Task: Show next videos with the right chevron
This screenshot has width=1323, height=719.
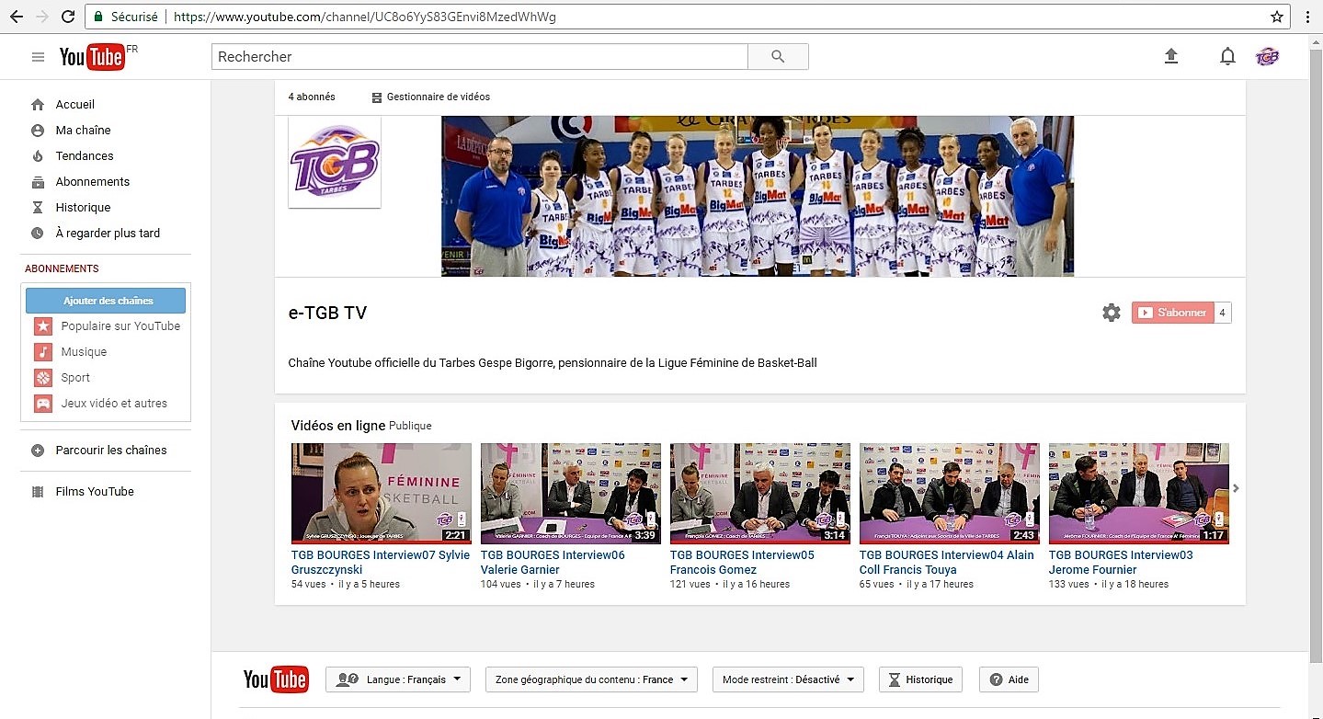Action: point(1236,488)
